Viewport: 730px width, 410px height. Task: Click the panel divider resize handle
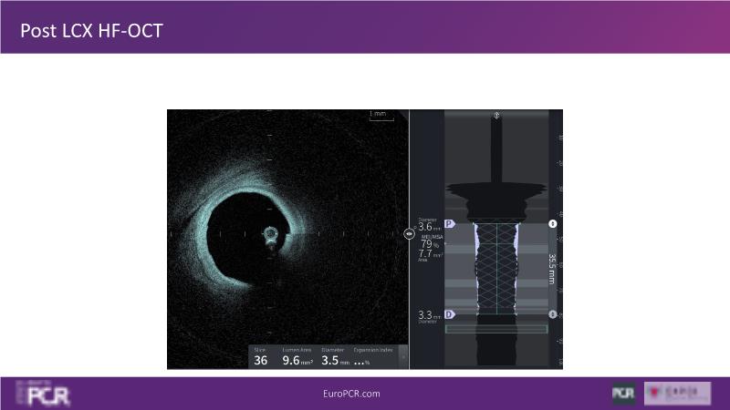tap(410, 233)
